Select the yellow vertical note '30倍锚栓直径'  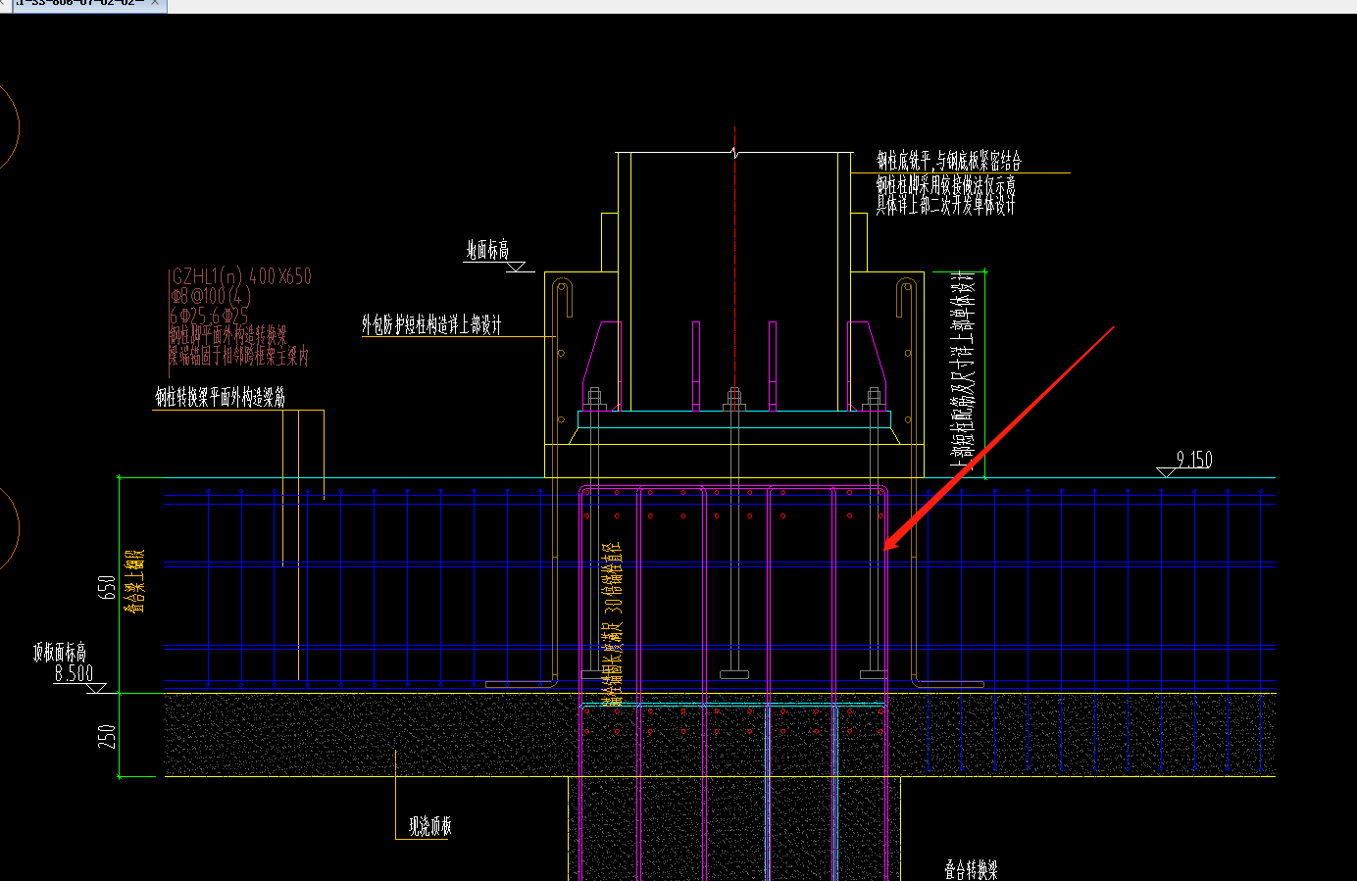click(612, 578)
